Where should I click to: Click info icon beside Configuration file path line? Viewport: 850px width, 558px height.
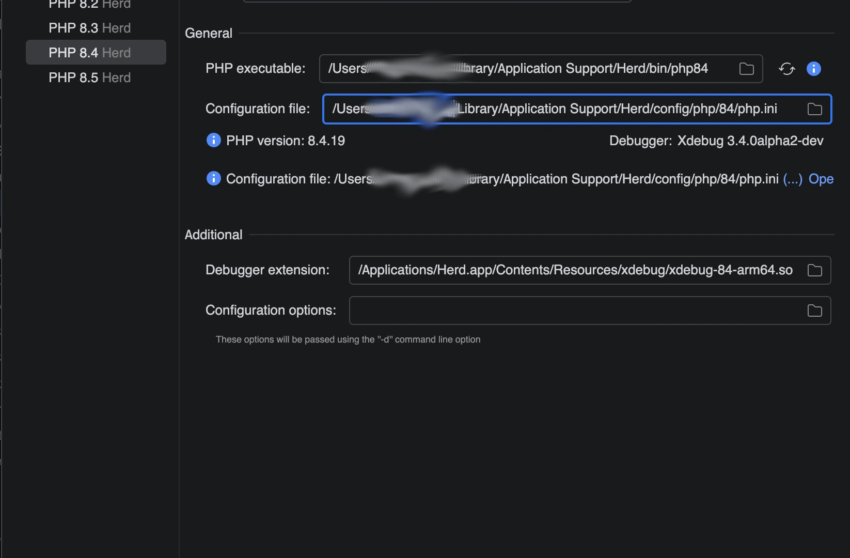pos(213,178)
